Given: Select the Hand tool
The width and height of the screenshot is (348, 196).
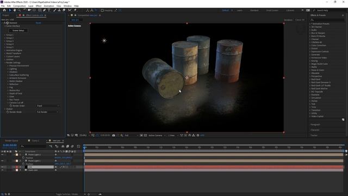Looking at the screenshot, I should click(15, 10).
